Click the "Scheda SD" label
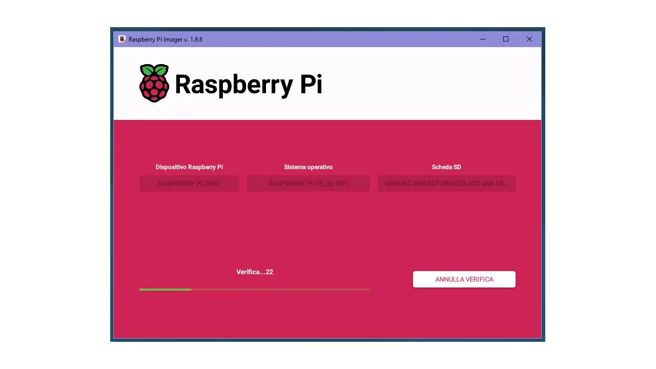Viewport: 656px width, 369px height. (446, 167)
